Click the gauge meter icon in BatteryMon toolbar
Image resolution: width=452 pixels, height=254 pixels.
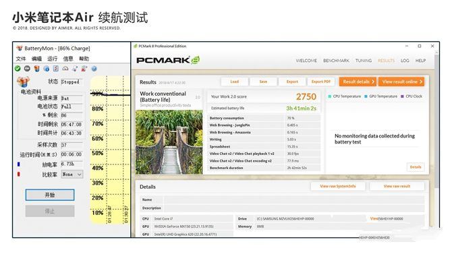point(65,69)
